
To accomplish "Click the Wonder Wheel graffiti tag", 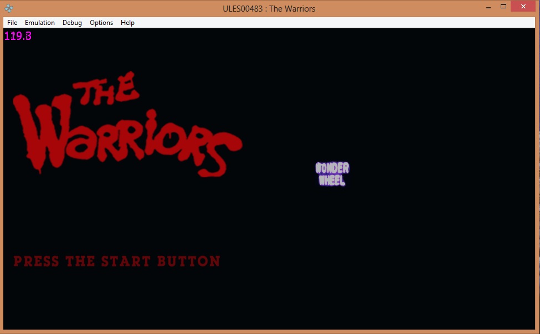I will 332,174.
